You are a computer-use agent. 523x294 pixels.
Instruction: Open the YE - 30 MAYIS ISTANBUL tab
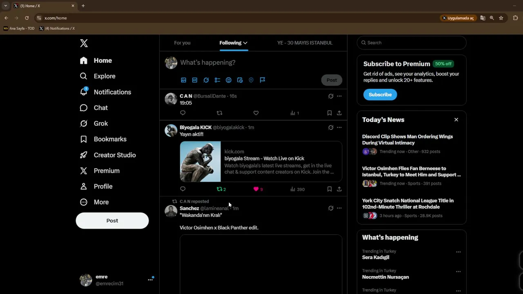(305, 43)
